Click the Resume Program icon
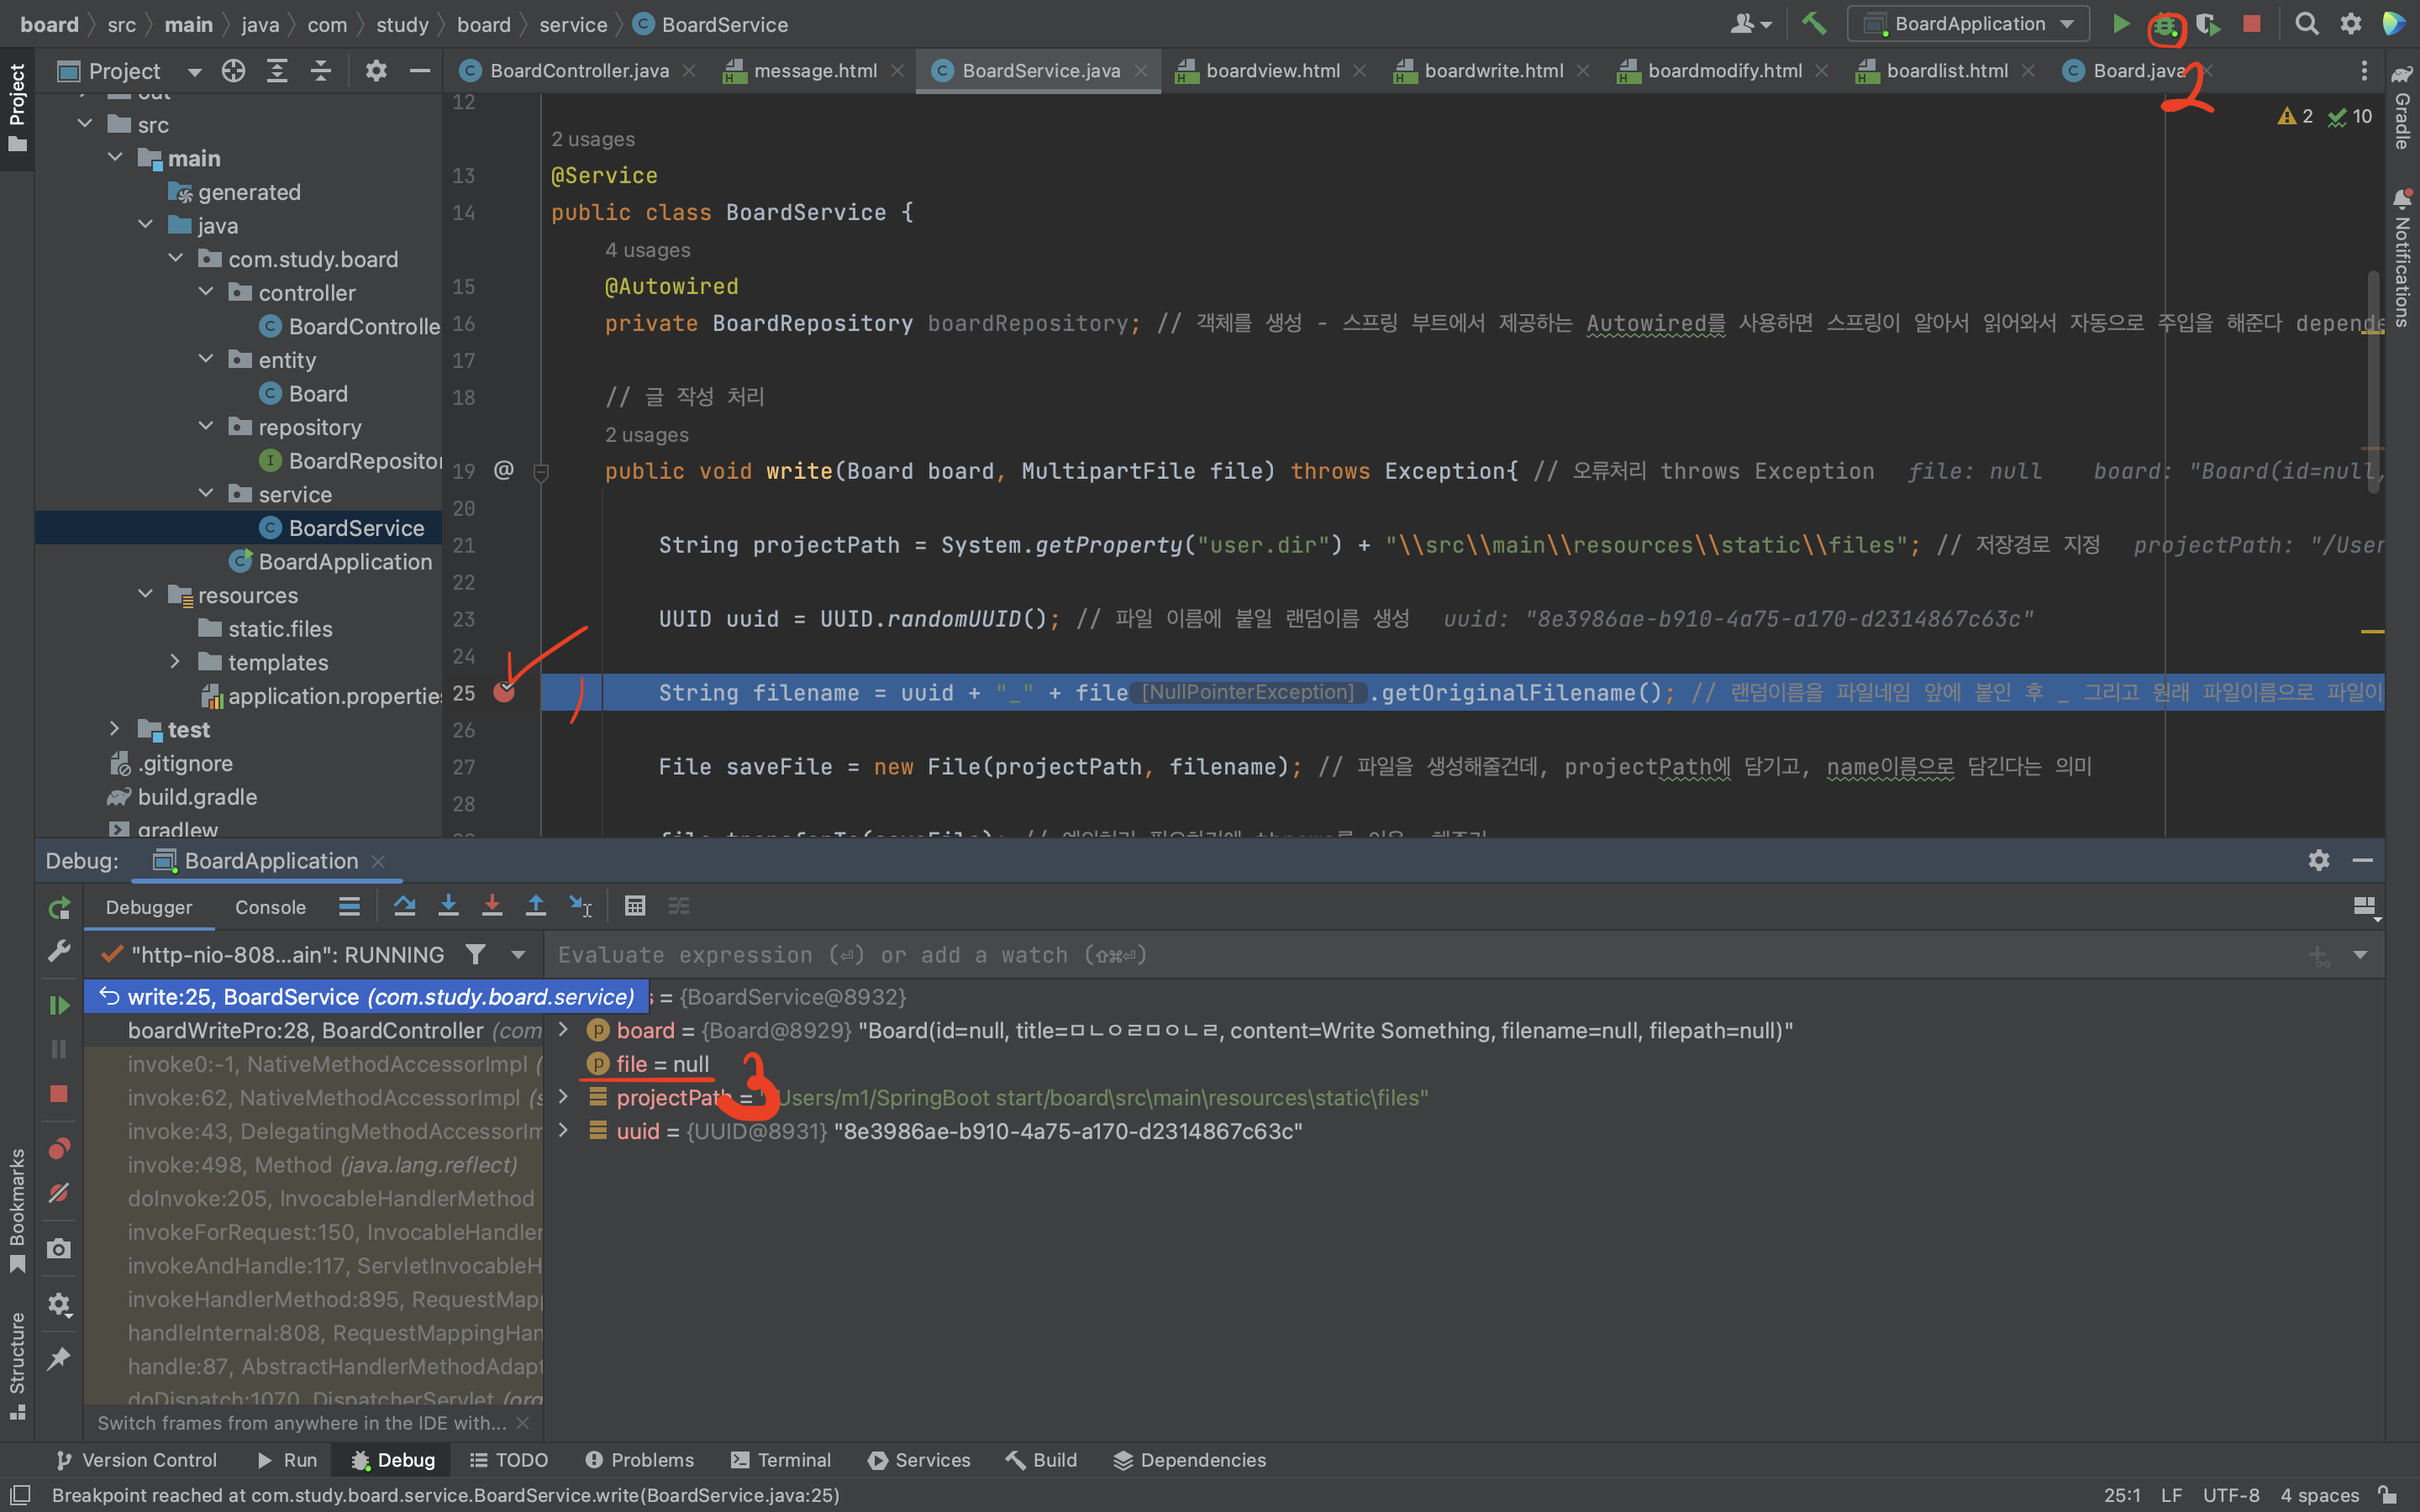 [59, 1005]
